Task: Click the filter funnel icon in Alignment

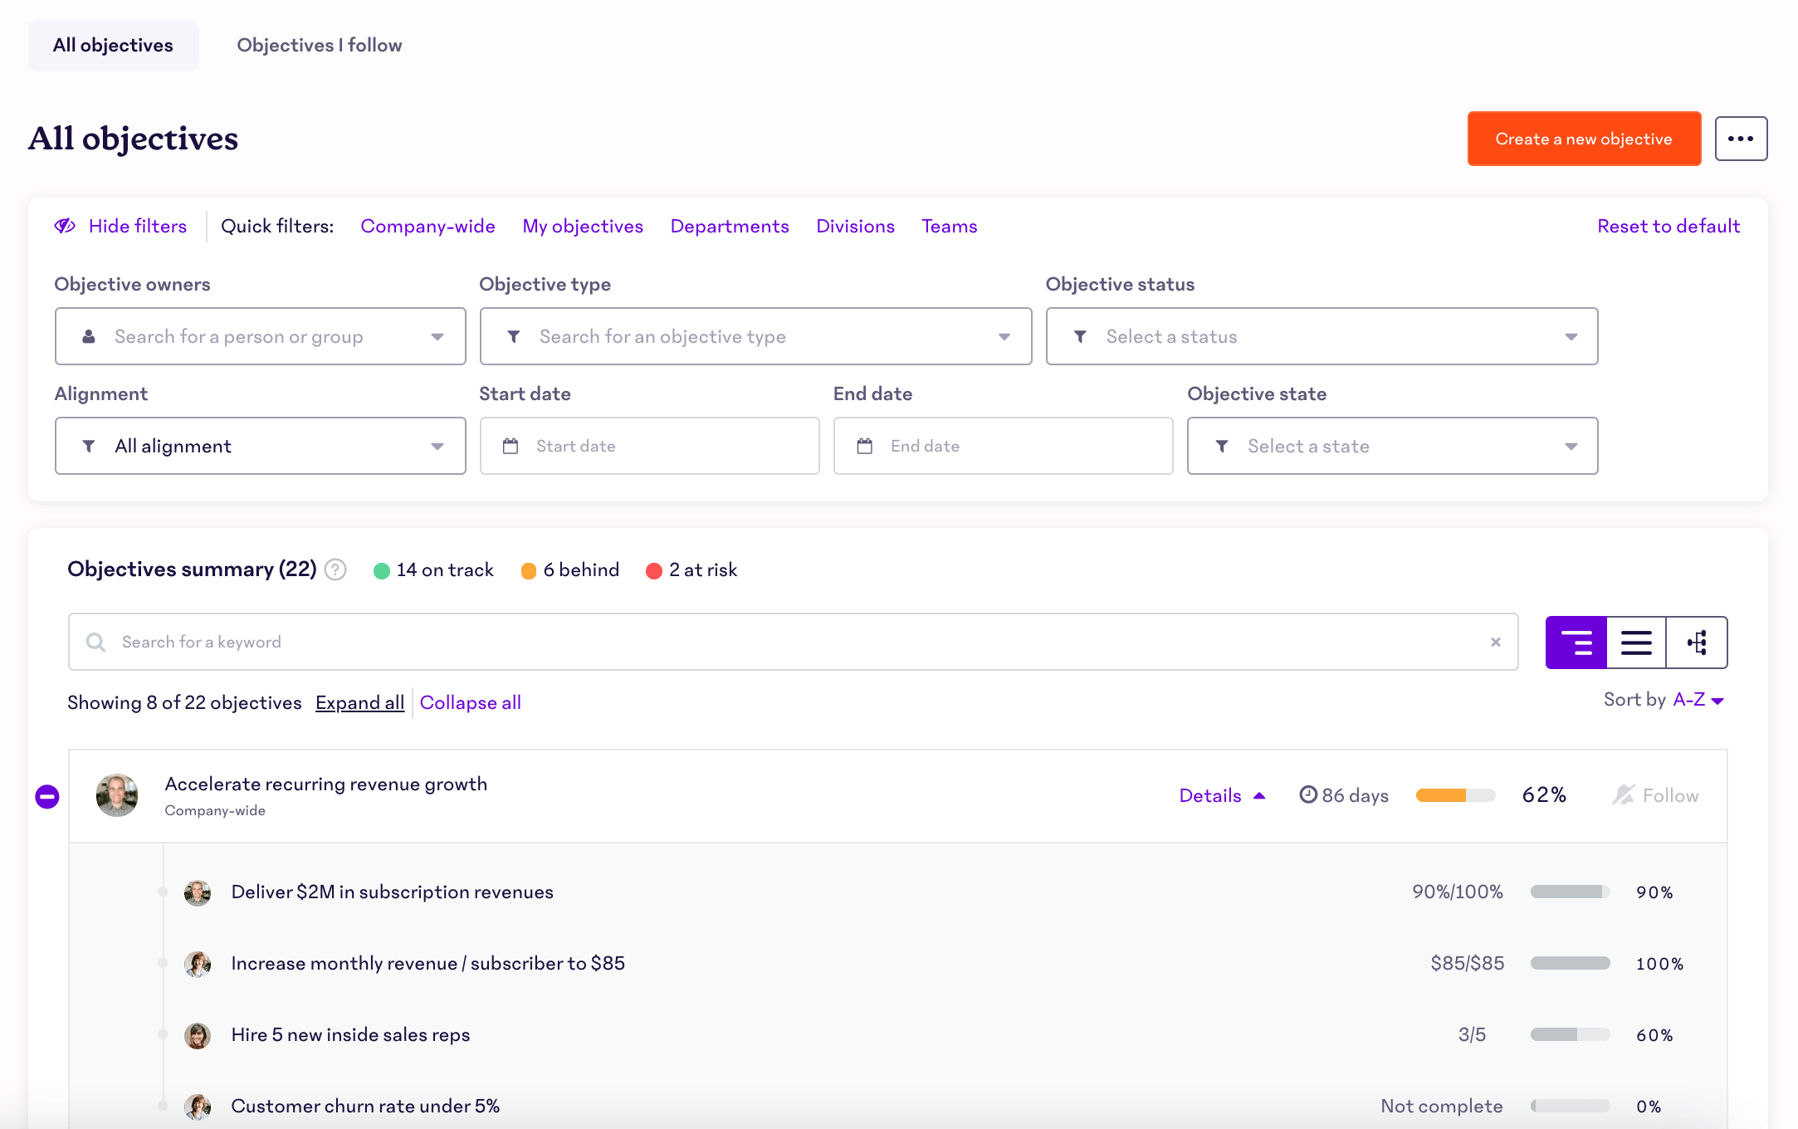Action: point(90,446)
